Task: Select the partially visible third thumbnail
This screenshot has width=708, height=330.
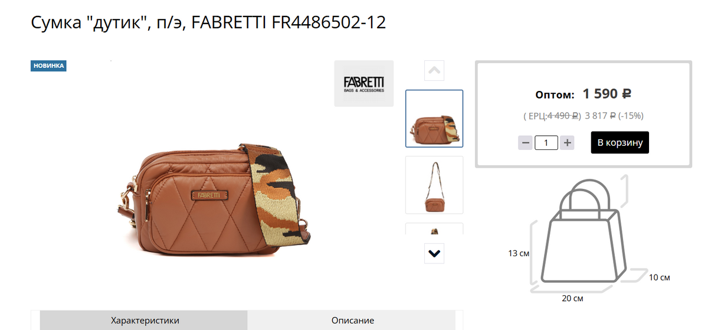Action: click(434, 228)
